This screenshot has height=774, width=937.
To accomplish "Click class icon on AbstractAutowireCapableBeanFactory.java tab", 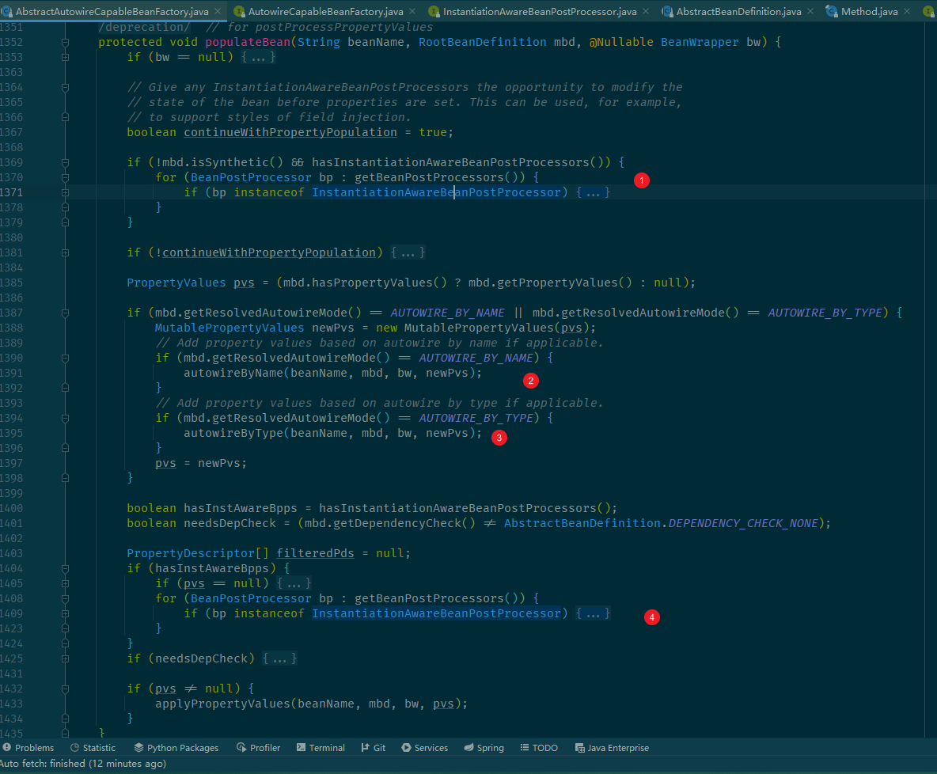I will (7, 11).
